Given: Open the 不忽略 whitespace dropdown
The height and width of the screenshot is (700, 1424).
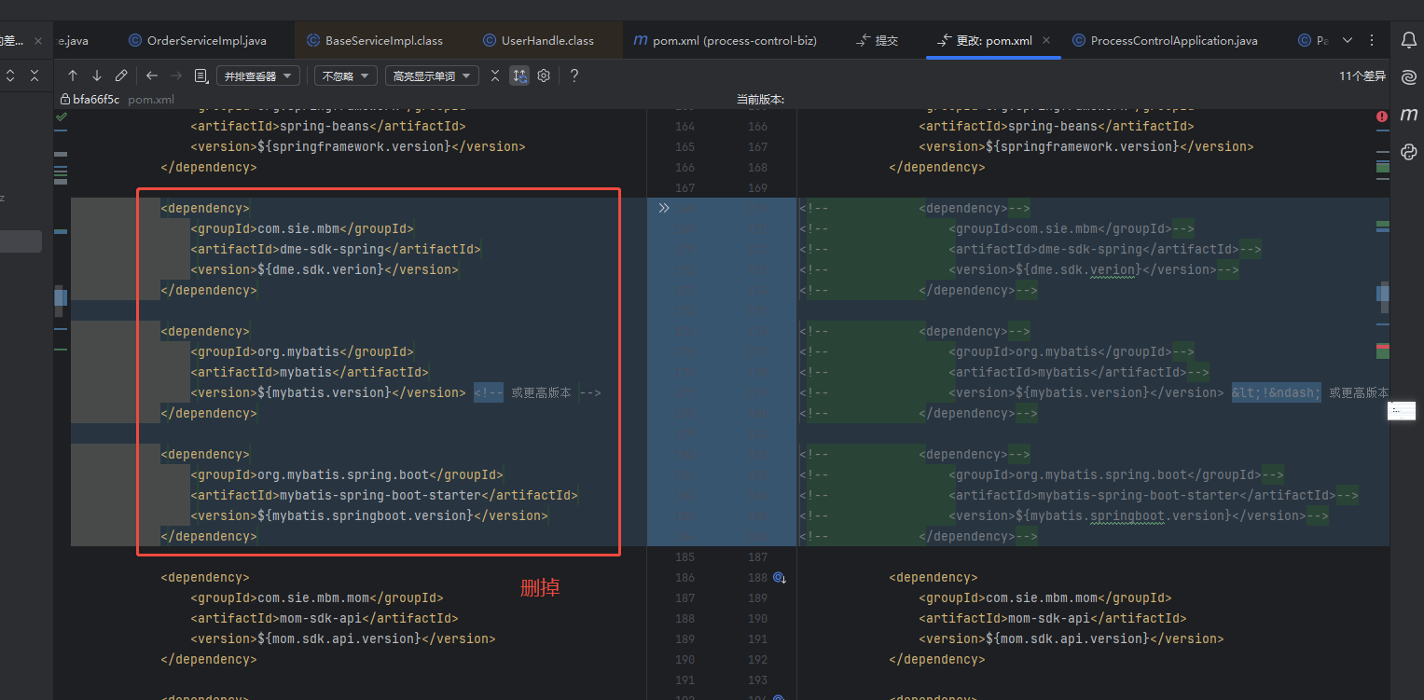Looking at the screenshot, I should coord(345,76).
